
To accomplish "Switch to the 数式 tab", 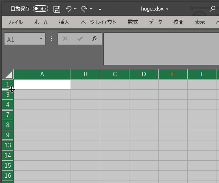I will 133,22.
